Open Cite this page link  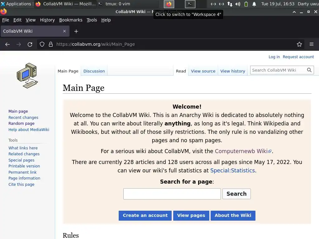(x=21, y=185)
